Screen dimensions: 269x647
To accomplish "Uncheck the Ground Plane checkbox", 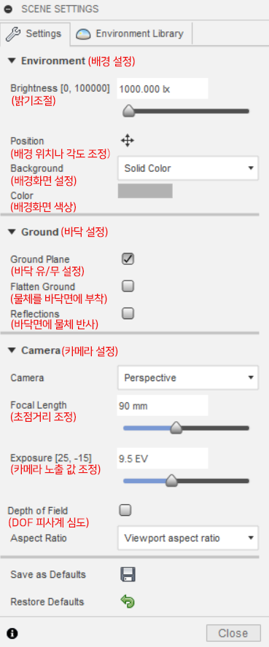I will 128,259.
